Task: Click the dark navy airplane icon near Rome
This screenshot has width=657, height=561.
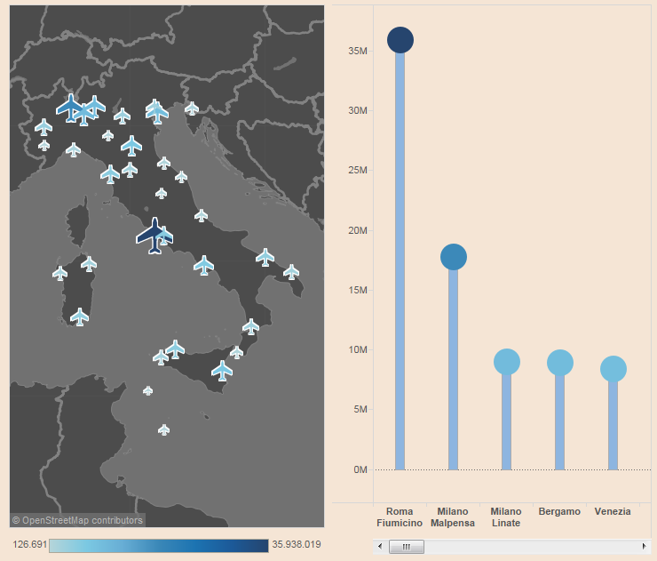Action: pyautogui.click(x=153, y=236)
